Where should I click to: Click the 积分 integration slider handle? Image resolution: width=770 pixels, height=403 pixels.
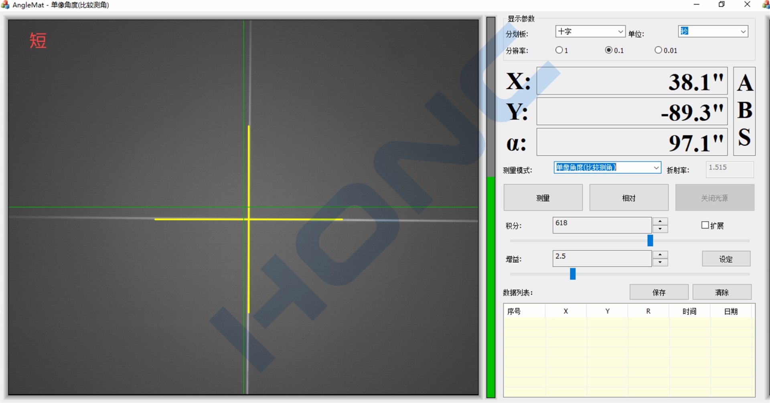coord(650,241)
